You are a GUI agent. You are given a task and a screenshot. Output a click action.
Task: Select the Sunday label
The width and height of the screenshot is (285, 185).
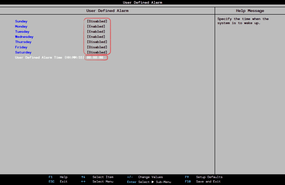point(21,21)
